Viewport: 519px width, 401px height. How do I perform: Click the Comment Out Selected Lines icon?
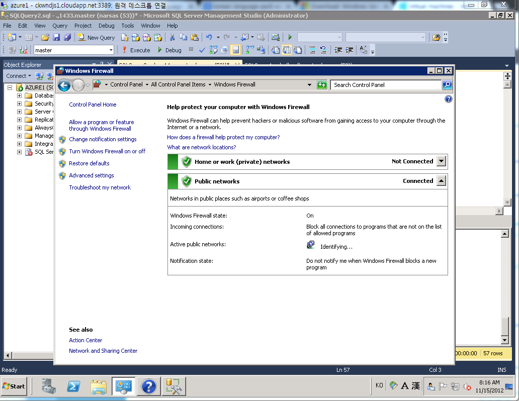(x=312, y=50)
